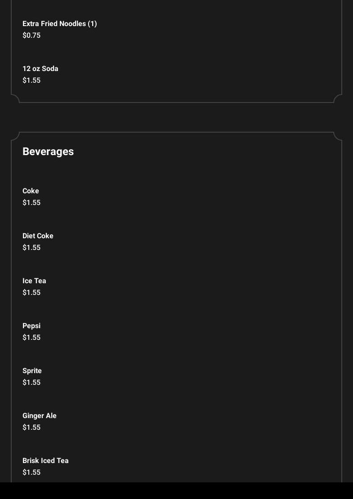Click the black bar at the page bottom

pyautogui.click(x=176, y=491)
